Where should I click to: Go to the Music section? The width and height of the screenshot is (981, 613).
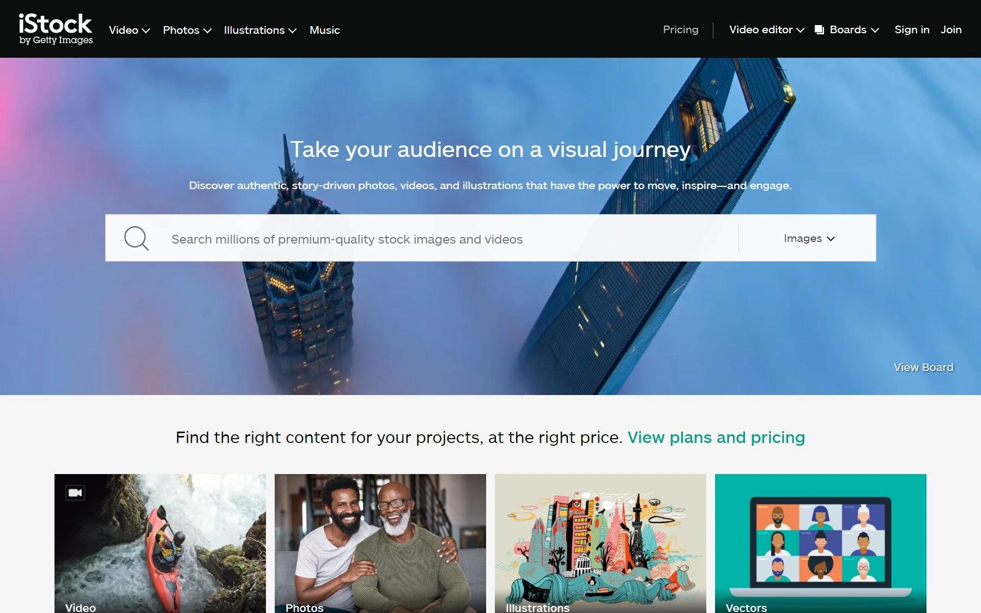pos(324,30)
